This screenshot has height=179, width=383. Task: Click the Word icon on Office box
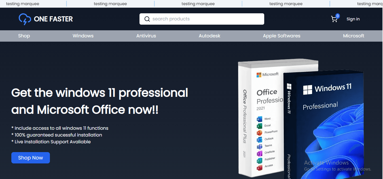click(259, 119)
